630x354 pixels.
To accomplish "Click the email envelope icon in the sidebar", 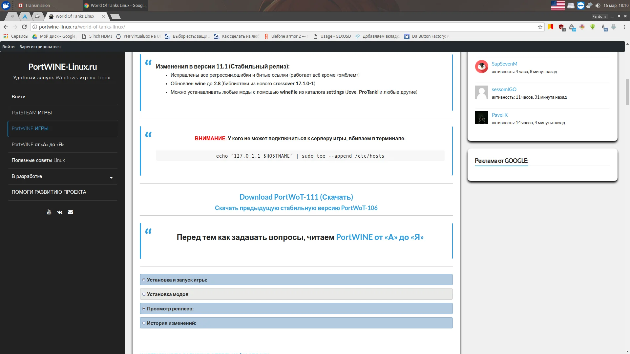I will (x=71, y=212).
